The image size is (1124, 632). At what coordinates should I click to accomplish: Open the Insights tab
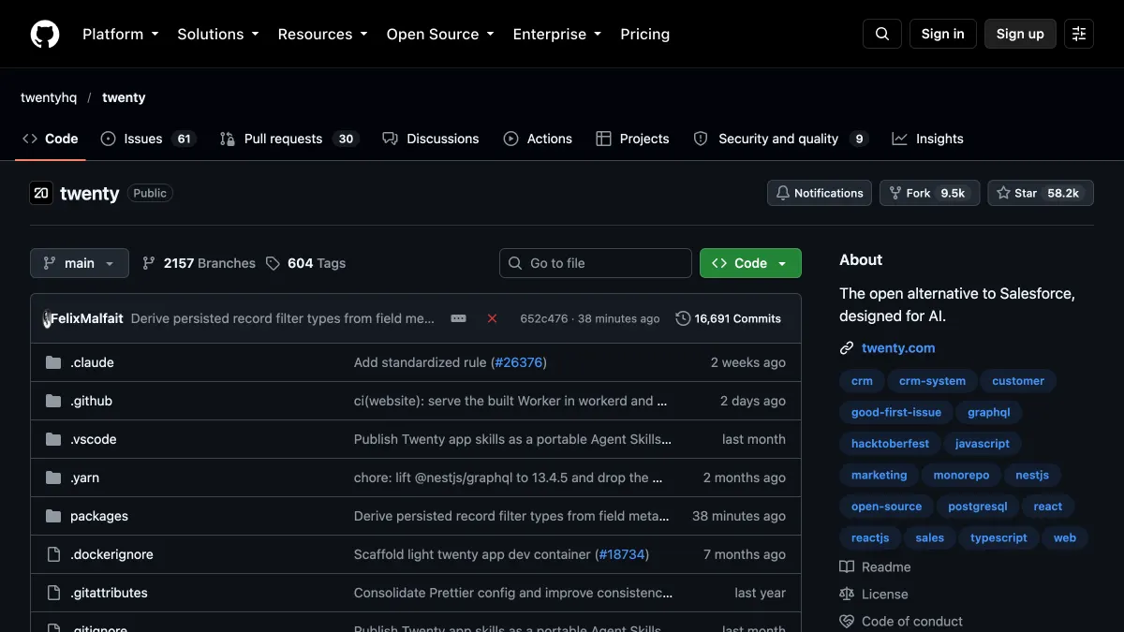[927, 139]
